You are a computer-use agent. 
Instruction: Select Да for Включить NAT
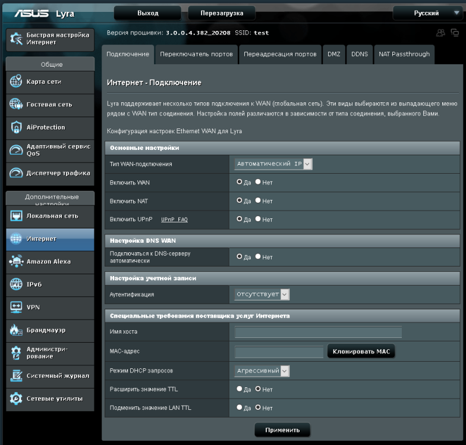pos(239,200)
